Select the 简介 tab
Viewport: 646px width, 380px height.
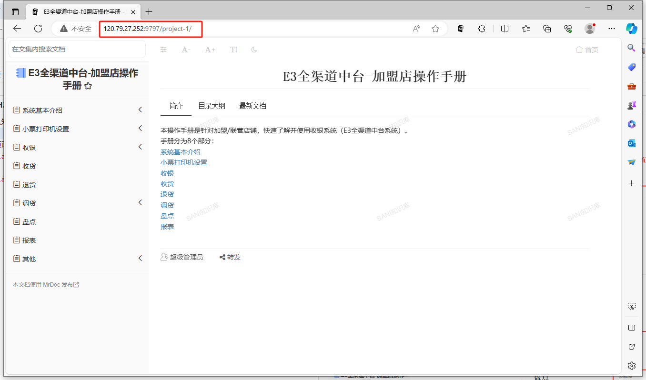[x=176, y=106]
